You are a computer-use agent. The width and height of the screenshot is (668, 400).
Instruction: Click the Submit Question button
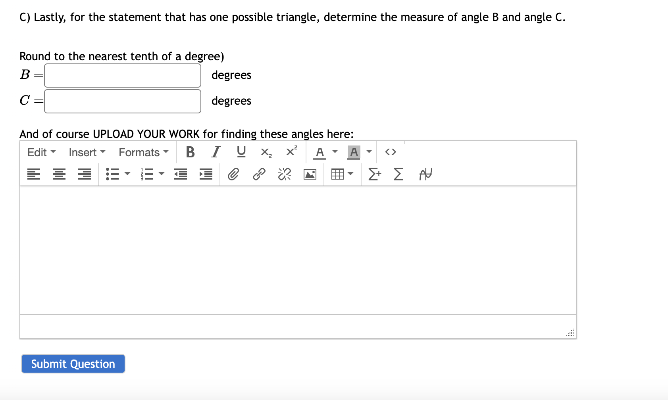coord(73,364)
